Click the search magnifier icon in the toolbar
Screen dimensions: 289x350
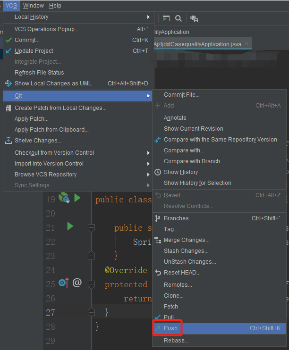pyautogui.click(x=178, y=18)
